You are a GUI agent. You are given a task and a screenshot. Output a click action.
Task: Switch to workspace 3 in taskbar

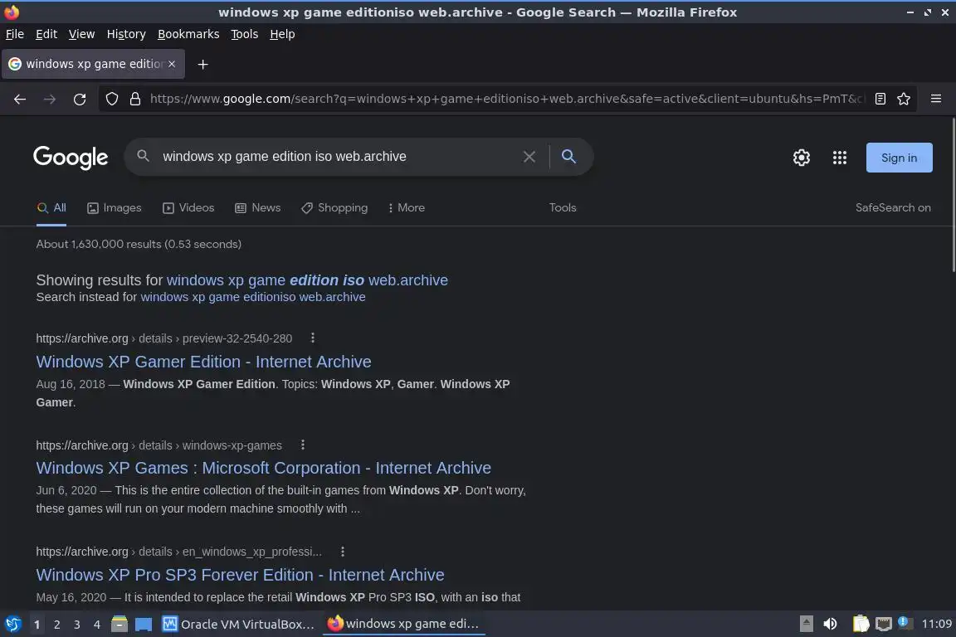coord(77,625)
